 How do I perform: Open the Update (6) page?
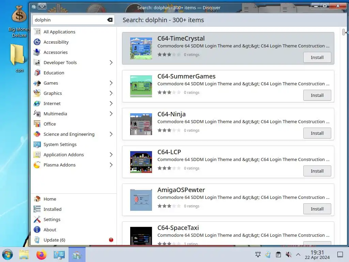(74, 240)
